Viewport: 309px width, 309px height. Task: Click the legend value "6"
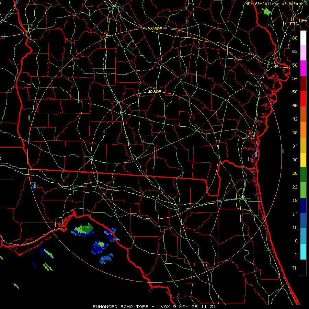(296, 241)
